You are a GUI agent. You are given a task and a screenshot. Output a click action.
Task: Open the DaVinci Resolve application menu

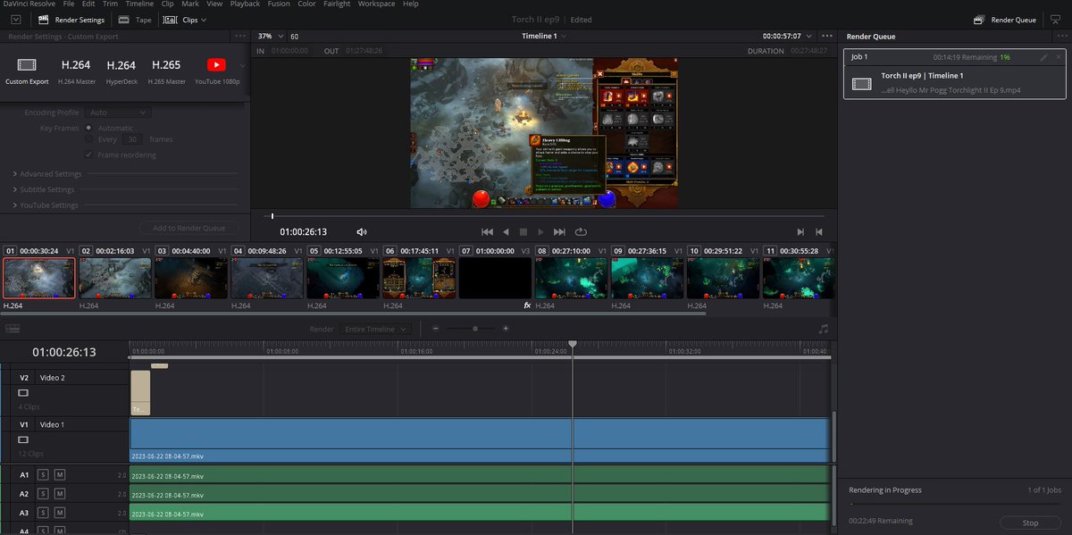(x=29, y=4)
